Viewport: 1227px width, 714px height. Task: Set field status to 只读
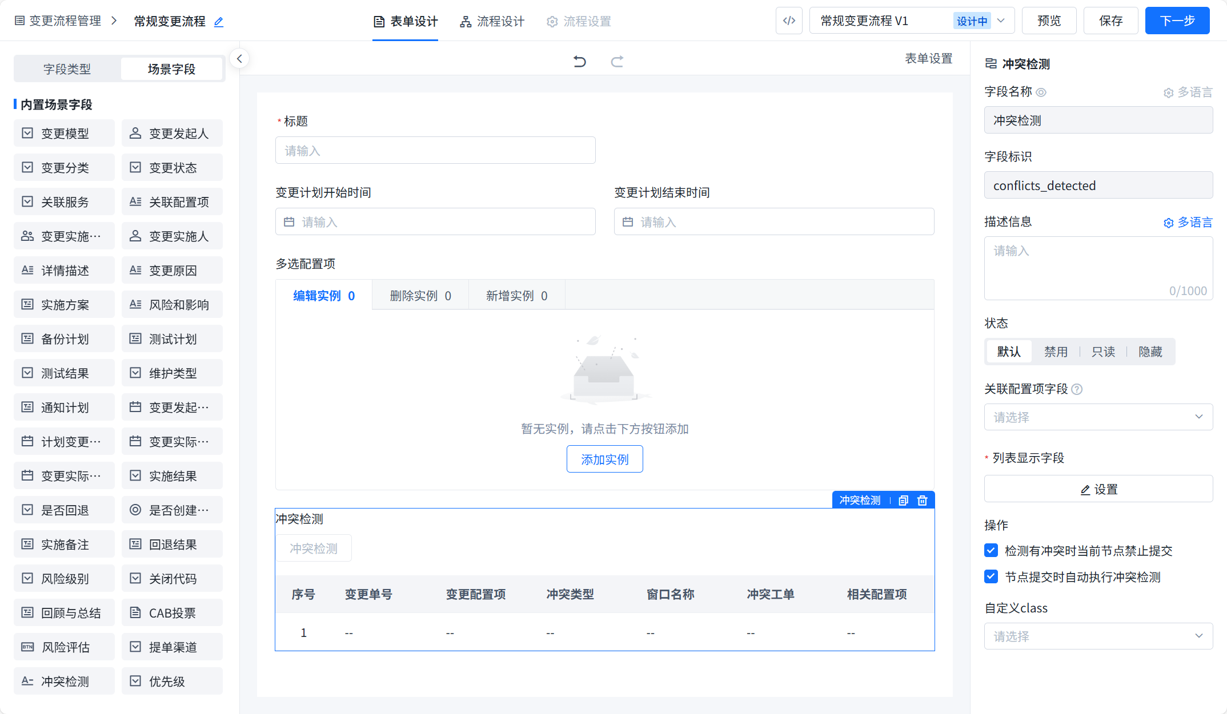(x=1103, y=352)
